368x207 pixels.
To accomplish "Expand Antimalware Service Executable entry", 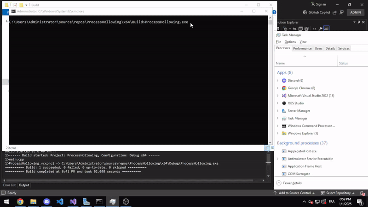I will click(x=278, y=159).
